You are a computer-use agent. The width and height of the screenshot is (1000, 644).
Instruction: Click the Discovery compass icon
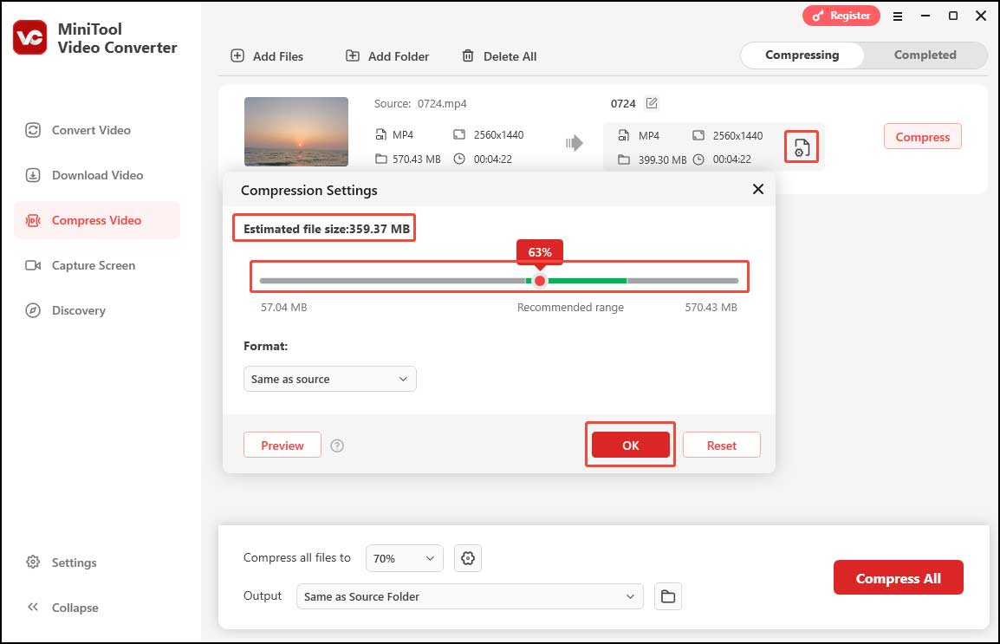click(x=33, y=310)
